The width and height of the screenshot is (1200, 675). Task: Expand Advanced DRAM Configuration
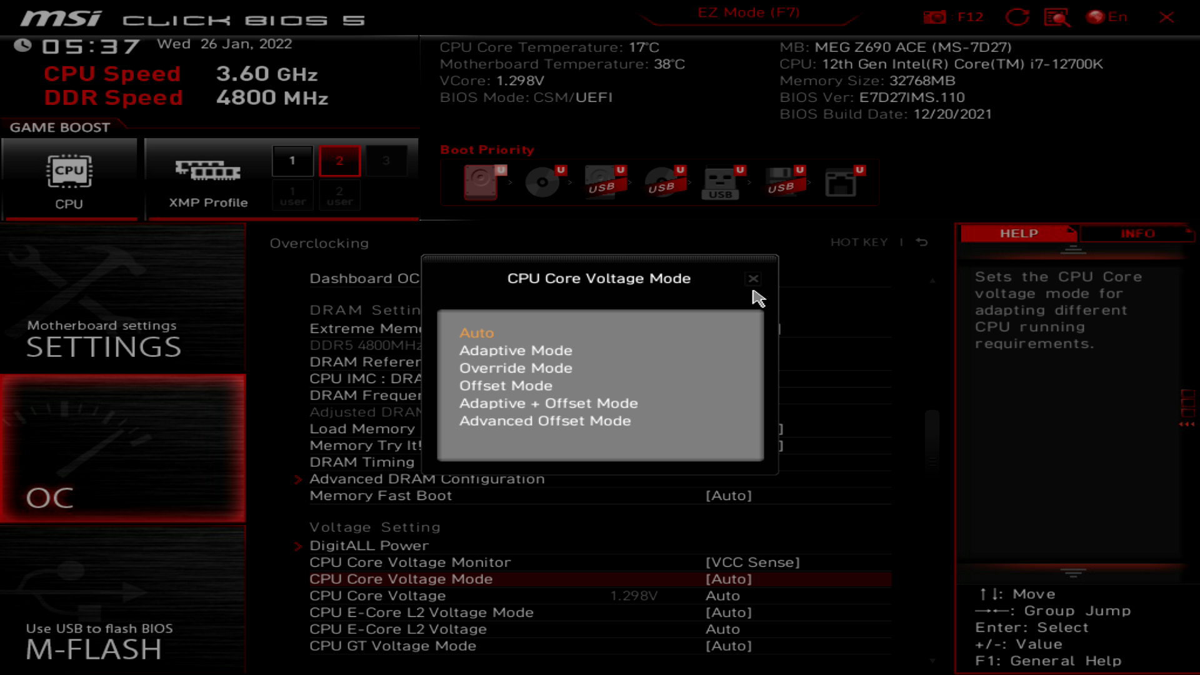[x=427, y=479]
